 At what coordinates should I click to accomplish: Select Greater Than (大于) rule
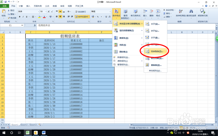click(x=155, y=24)
